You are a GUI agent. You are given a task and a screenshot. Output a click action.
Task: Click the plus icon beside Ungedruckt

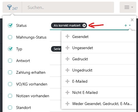(67, 70)
